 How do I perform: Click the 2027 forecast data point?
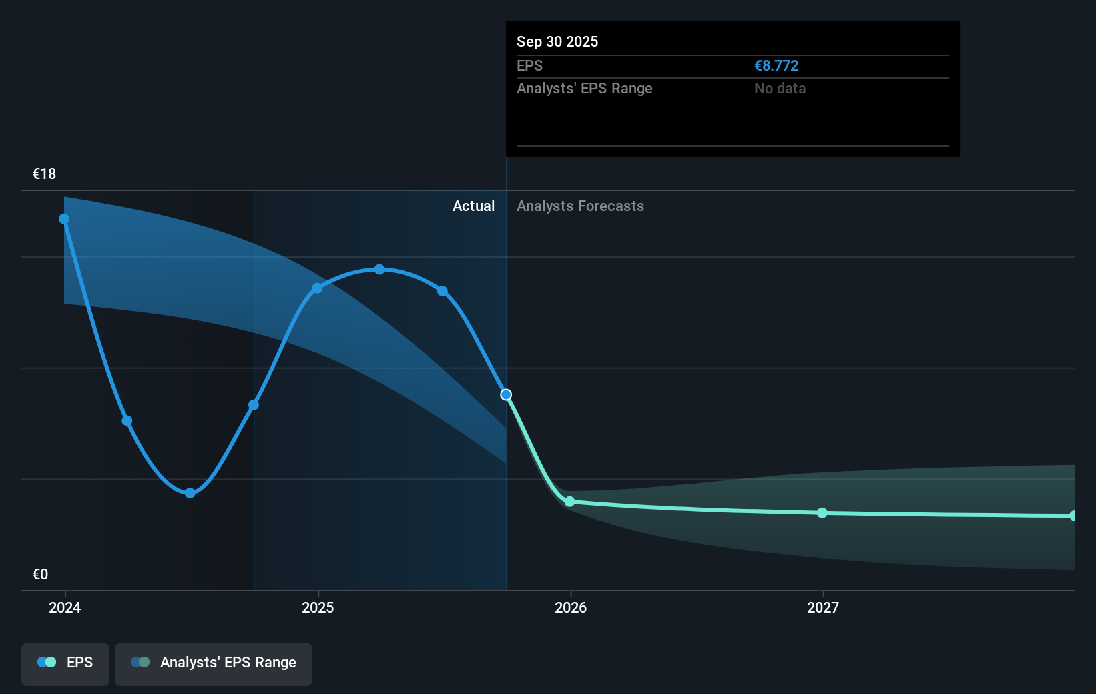click(822, 513)
